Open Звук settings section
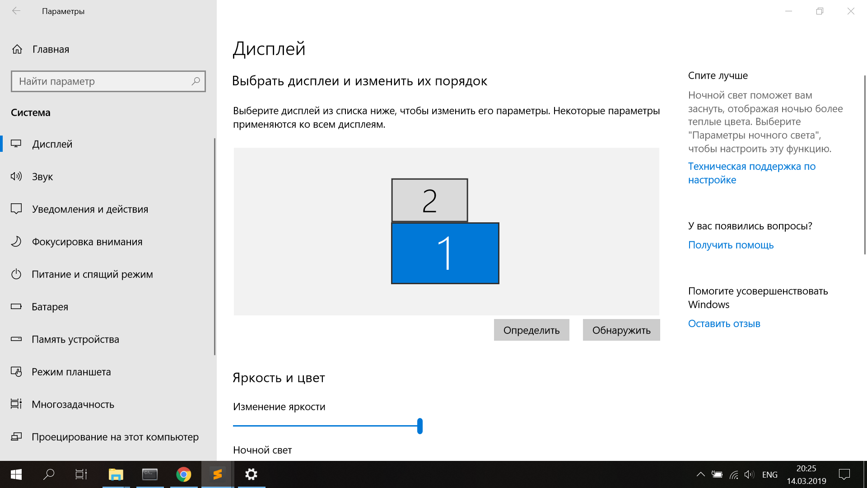The height and width of the screenshot is (488, 867). pos(42,177)
